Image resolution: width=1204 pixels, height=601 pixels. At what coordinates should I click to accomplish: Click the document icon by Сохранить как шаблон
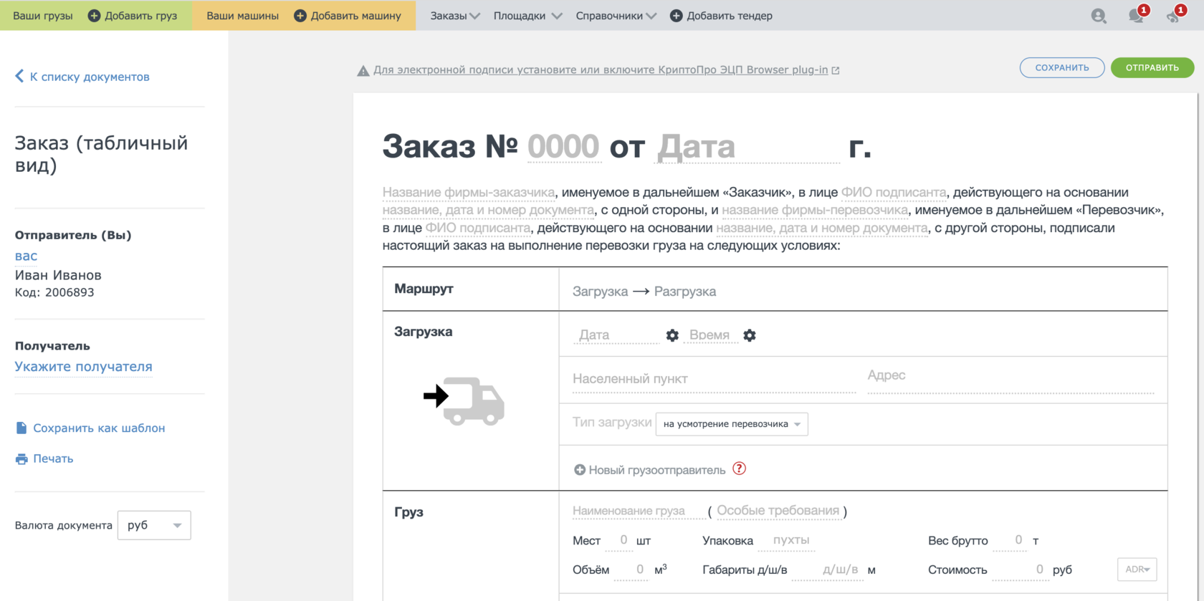pyautogui.click(x=21, y=428)
